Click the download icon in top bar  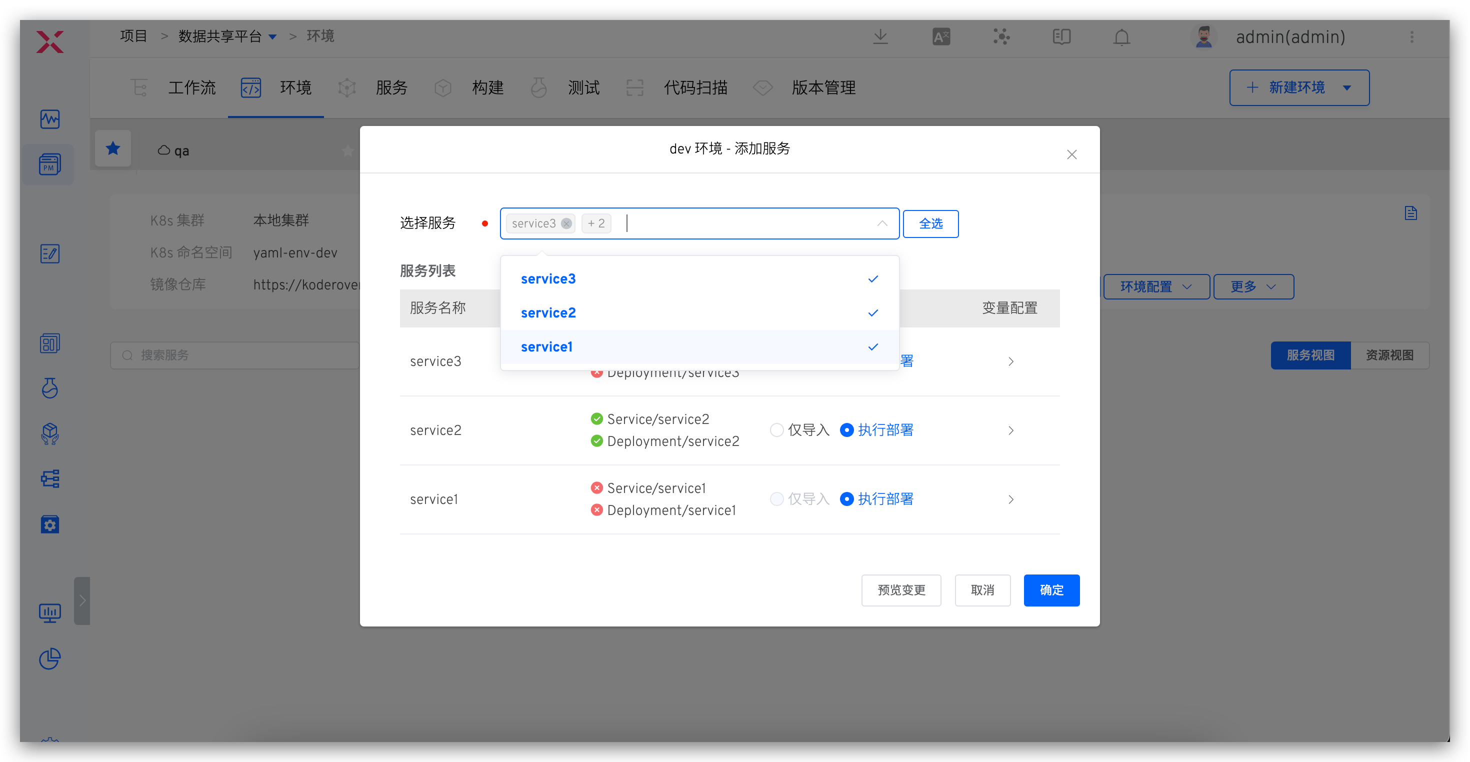[880, 37]
